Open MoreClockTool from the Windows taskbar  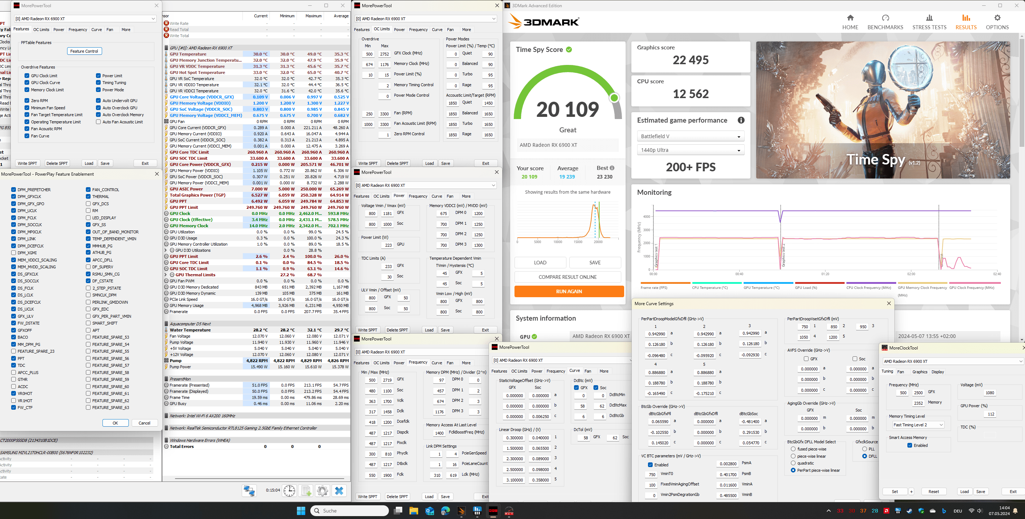click(509, 511)
